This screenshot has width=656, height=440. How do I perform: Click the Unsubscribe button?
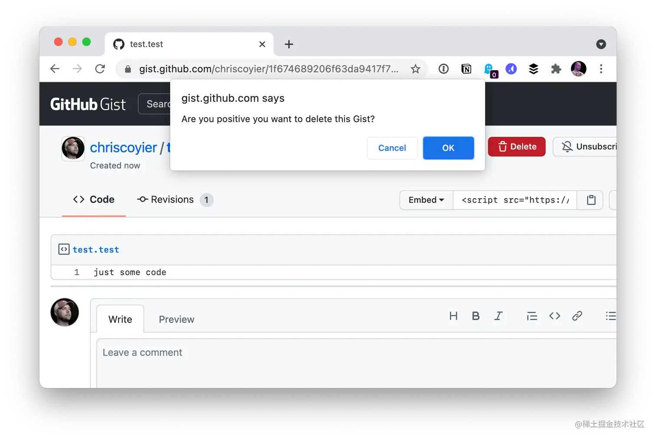[585, 147]
